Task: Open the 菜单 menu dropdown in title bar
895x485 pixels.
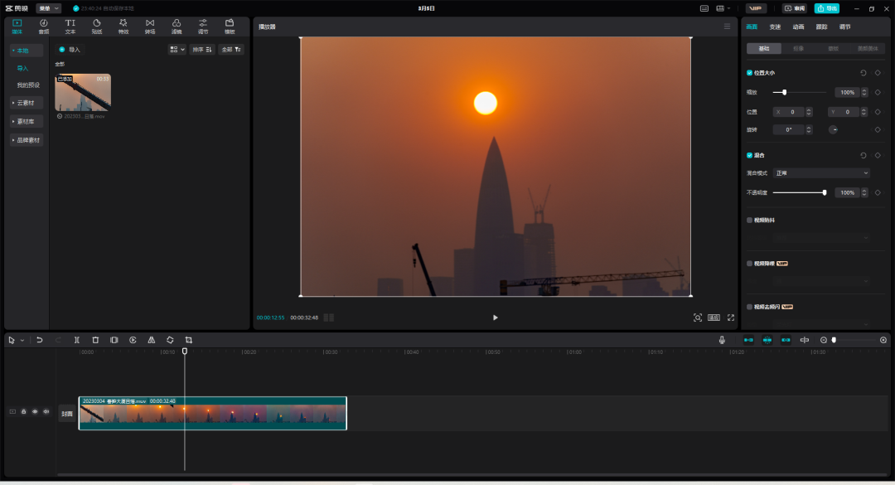Action: click(x=48, y=8)
